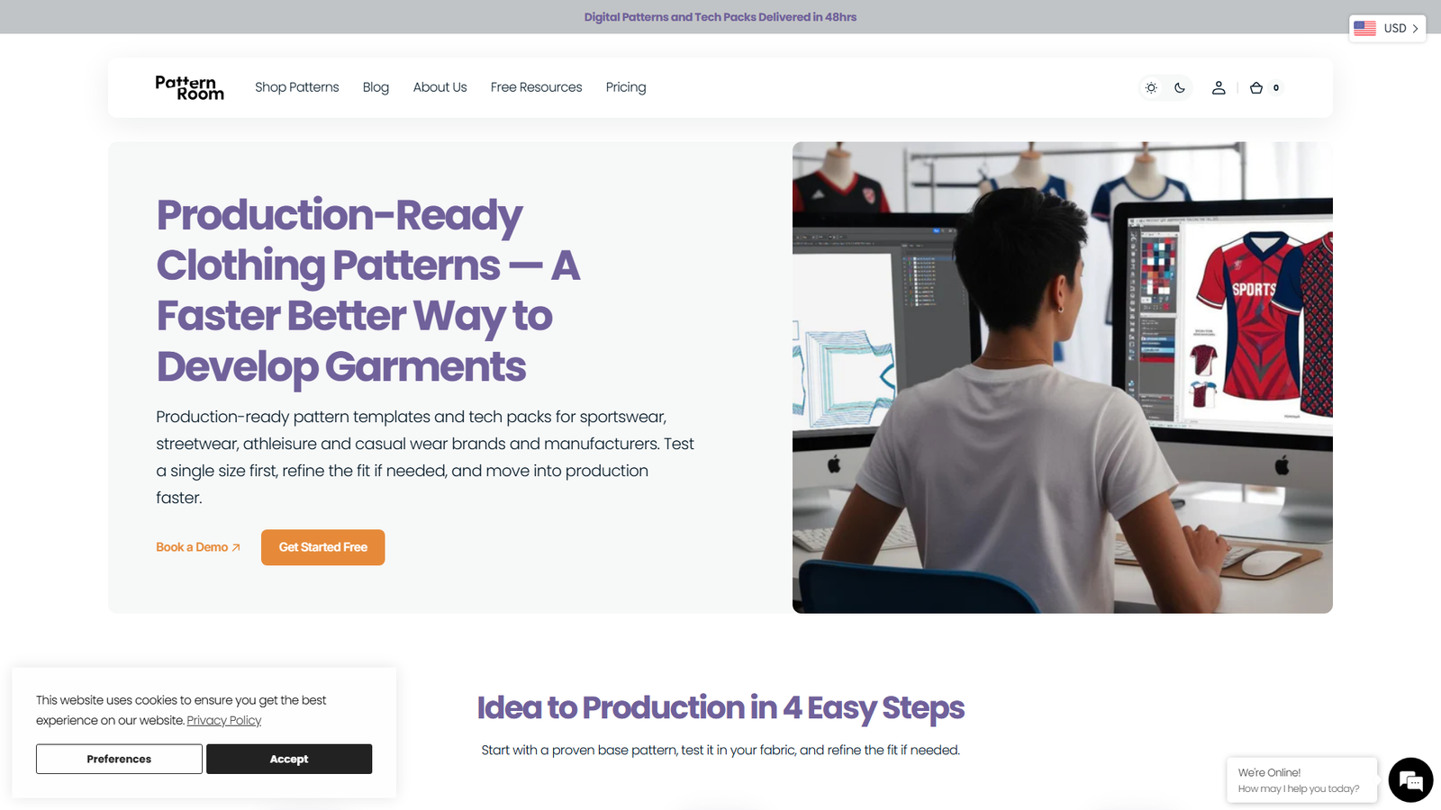Image resolution: width=1441 pixels, height=810 pixels.
Task: Click the cart count badge showing 0
Action: point(1275,87)
